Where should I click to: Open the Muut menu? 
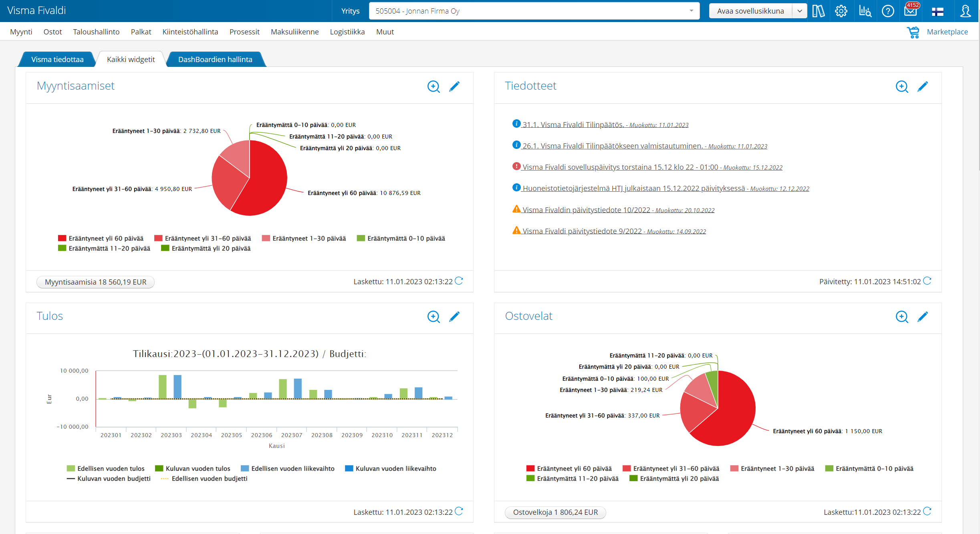385,32
